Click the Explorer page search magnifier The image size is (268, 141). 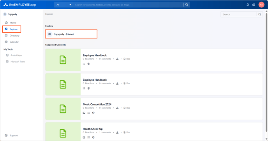click(259, 14)
